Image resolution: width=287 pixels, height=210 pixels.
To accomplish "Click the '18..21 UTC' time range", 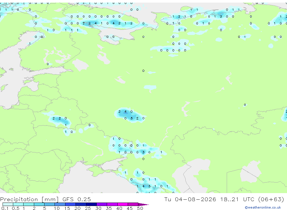I will pos(238,199).
